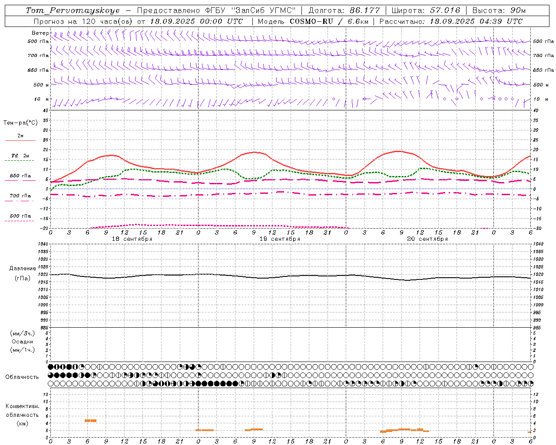
Task: Click the '18 сентября' date label
Action: pyautogui.click(x=132, y=239)
